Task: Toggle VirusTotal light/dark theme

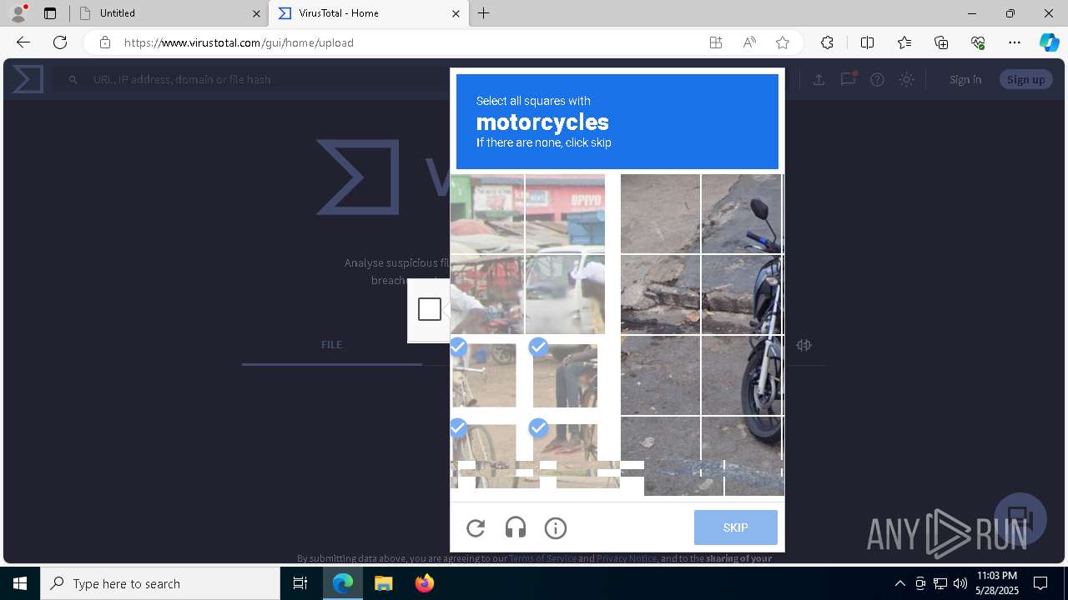Action: [x=907, y=79]
